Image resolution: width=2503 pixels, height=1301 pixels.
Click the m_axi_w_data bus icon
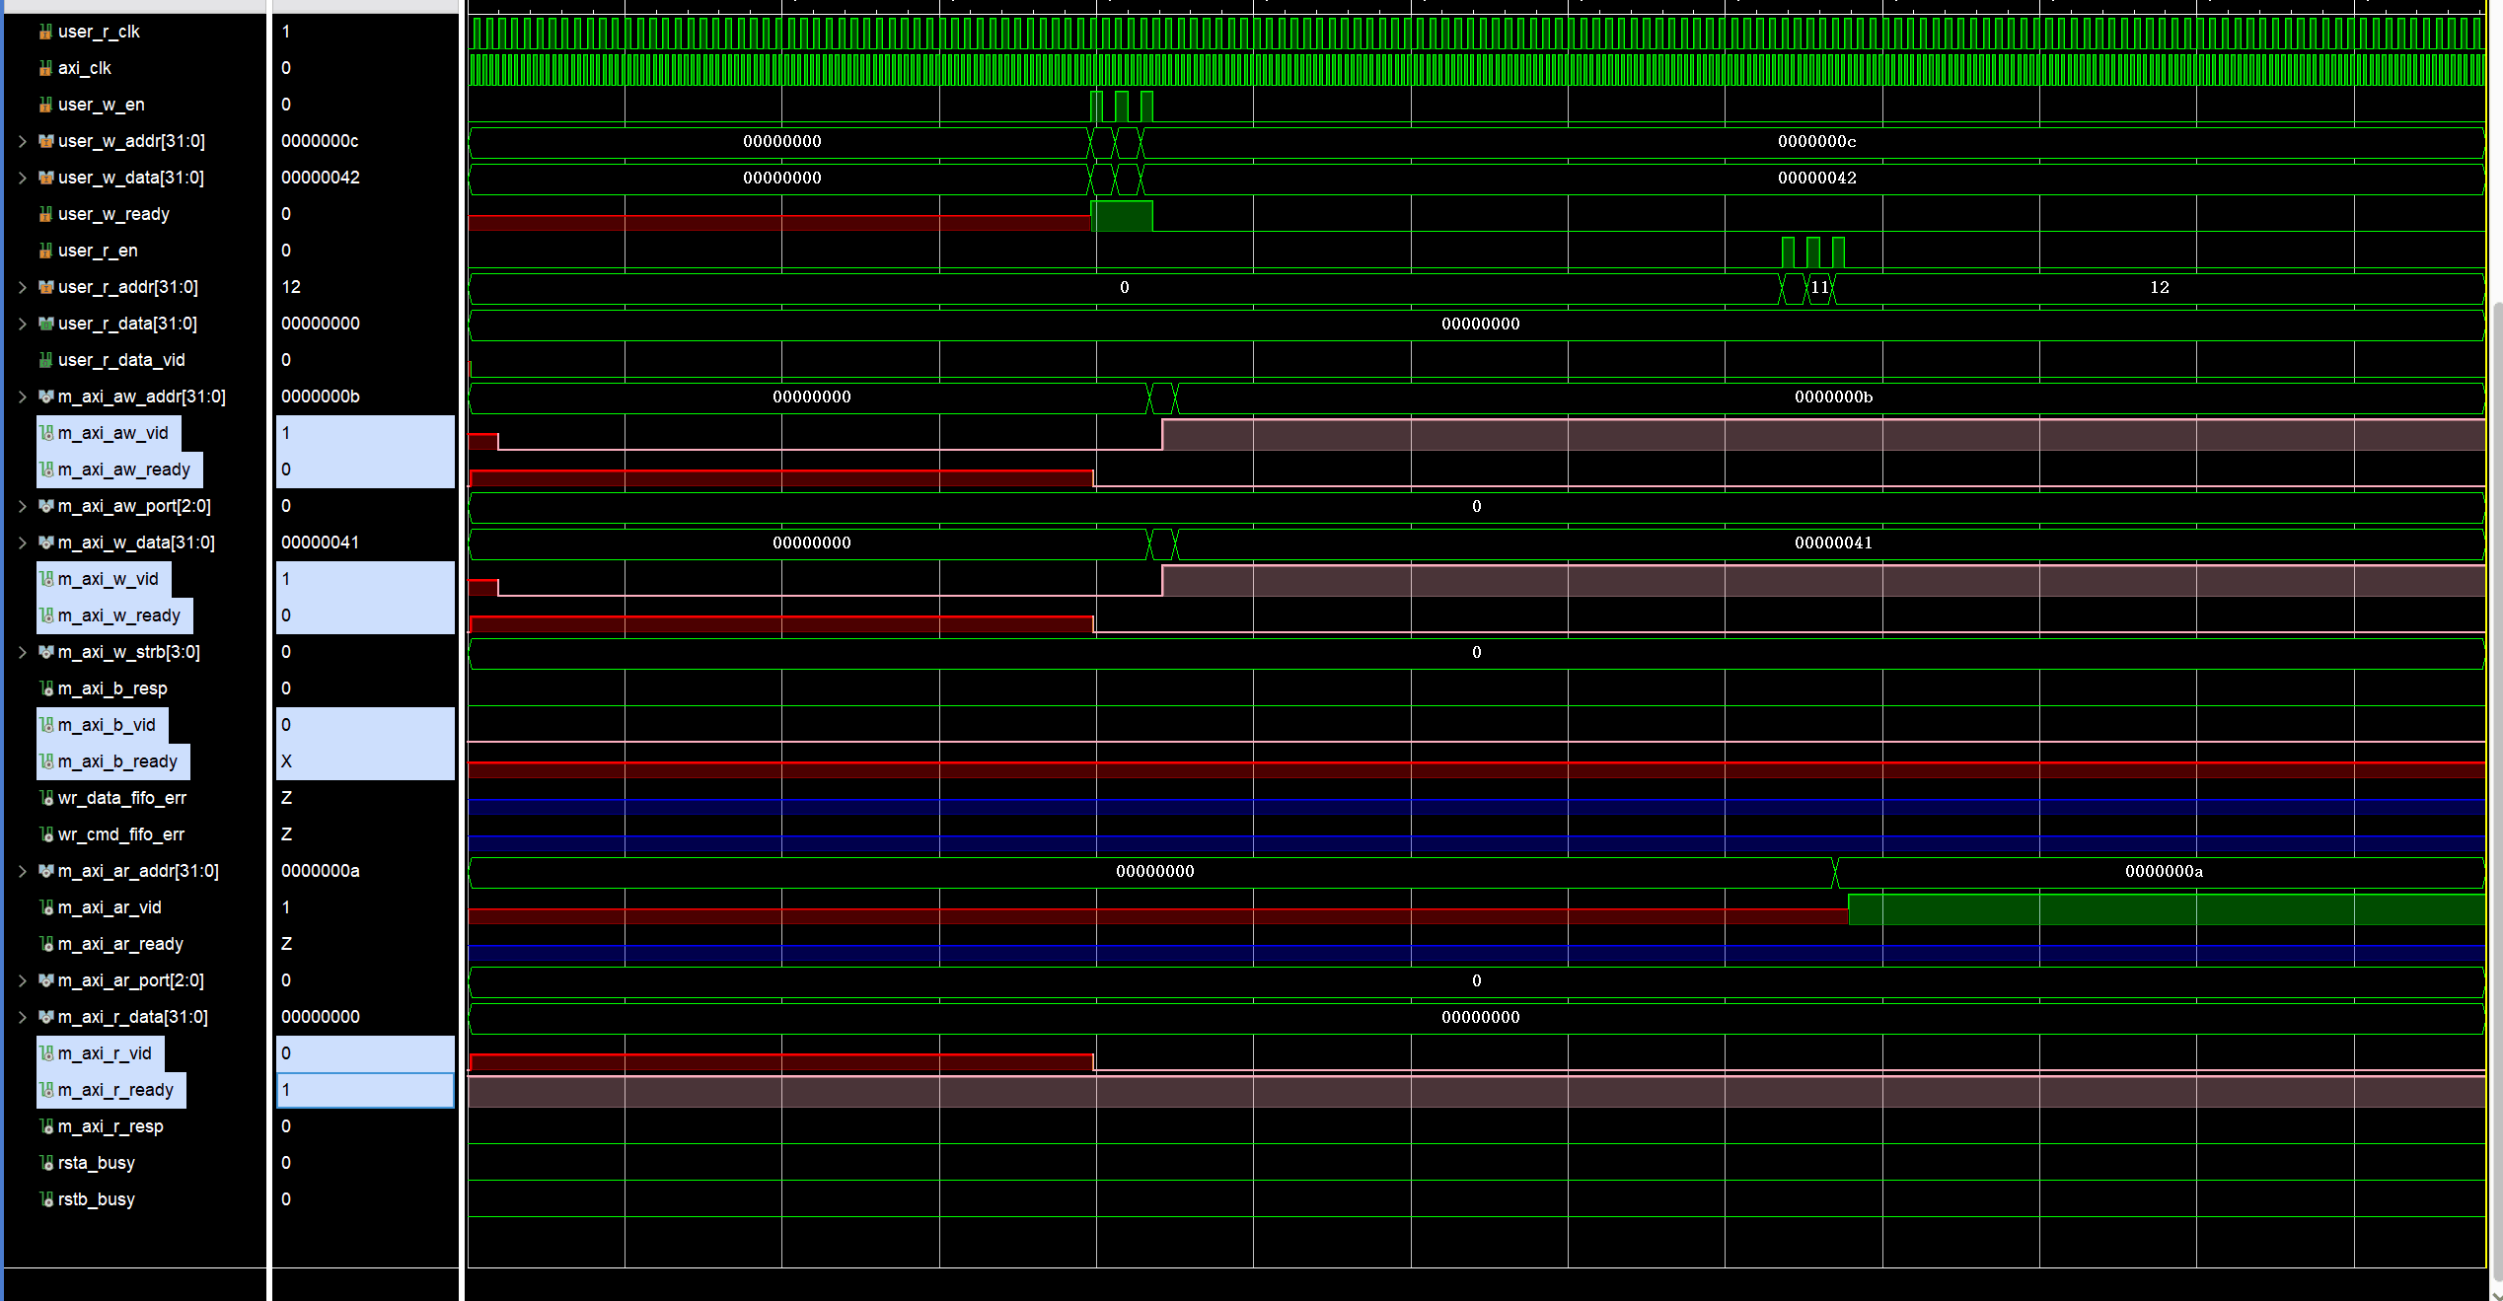[x=45, y=542]
